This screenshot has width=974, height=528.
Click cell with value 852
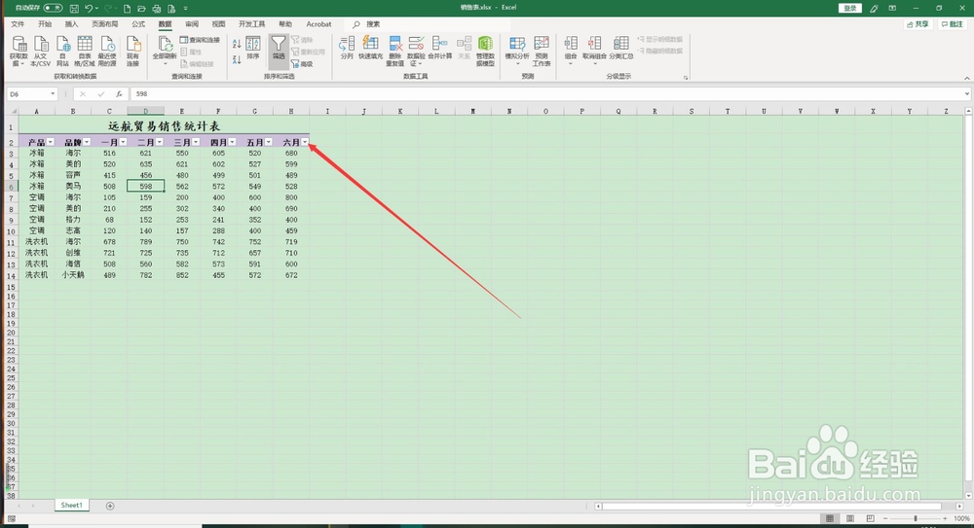tap(182, 275)
